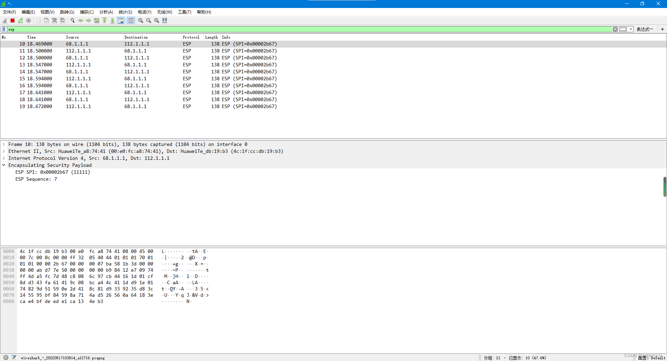Open the 统计(S) menu
The image size is (667, 361).
click(x=125, y=12)
